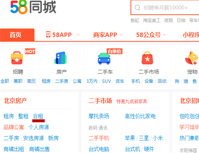This screenshot has width=199, height=153.
Task: Open the 小米 phone brand link
Action: click(158, 138)
